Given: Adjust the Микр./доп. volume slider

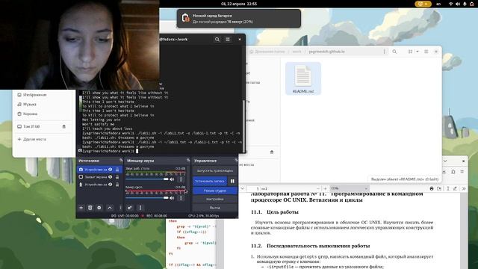Looking at the screenshot, I should (x=147, y=198).
